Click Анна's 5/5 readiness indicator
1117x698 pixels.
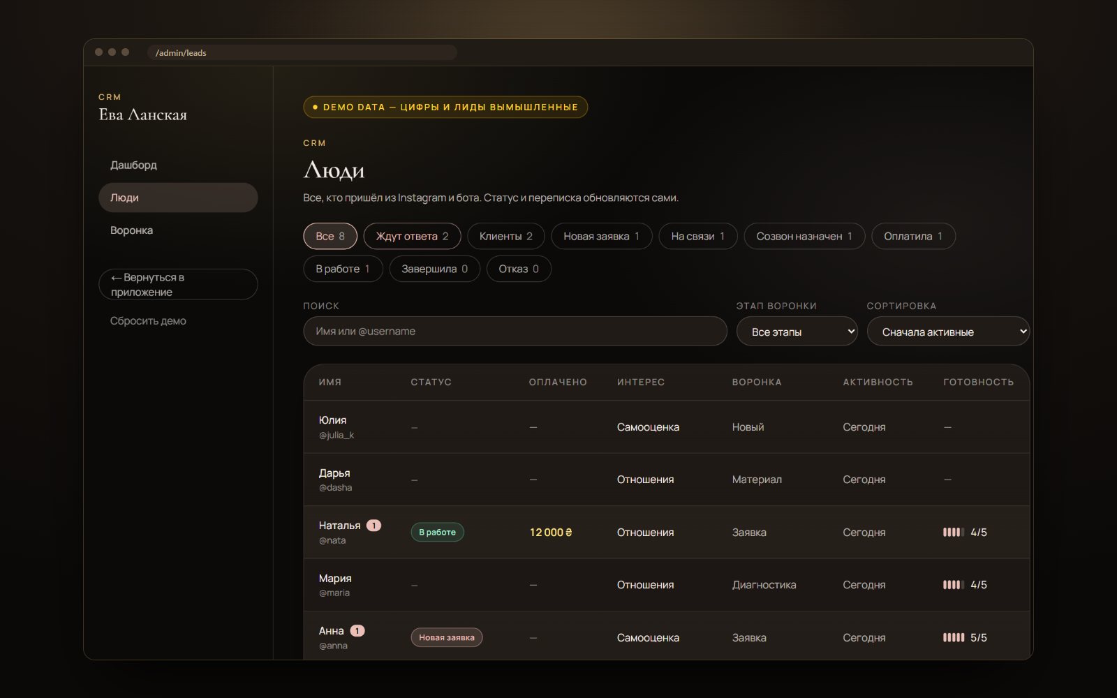coord(965,638)
